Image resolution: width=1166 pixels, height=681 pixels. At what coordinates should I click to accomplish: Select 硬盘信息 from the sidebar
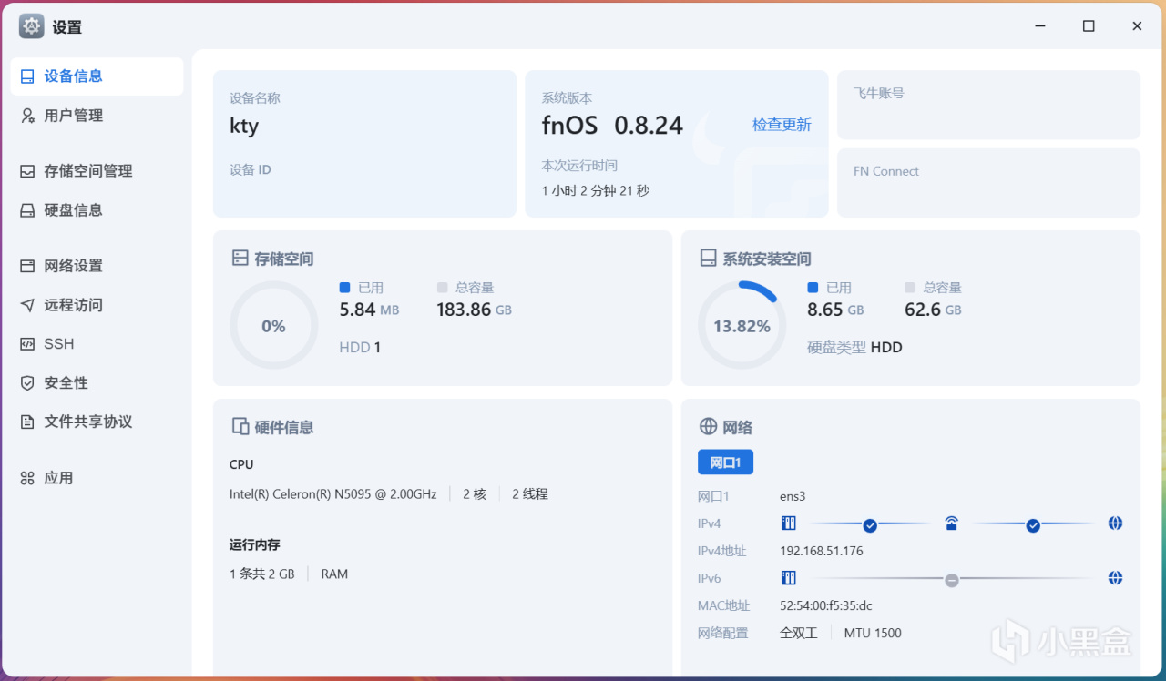tap(97, 210)
